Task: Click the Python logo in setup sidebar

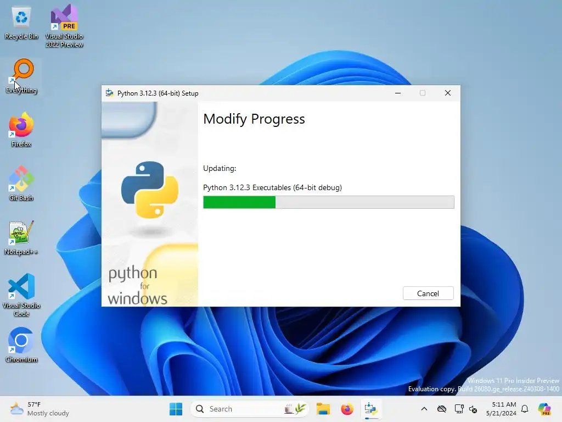Action: coord(149,190)
